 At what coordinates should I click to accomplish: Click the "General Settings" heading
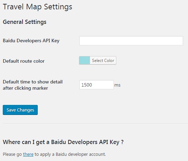tap(25, 22)
